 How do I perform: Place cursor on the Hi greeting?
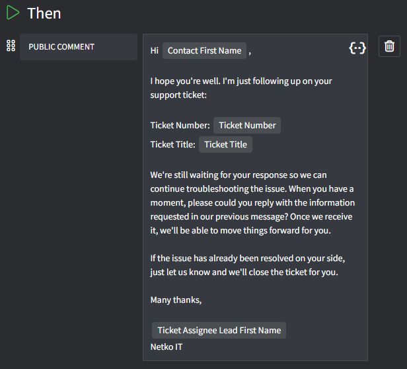click(x=155, y=51)
